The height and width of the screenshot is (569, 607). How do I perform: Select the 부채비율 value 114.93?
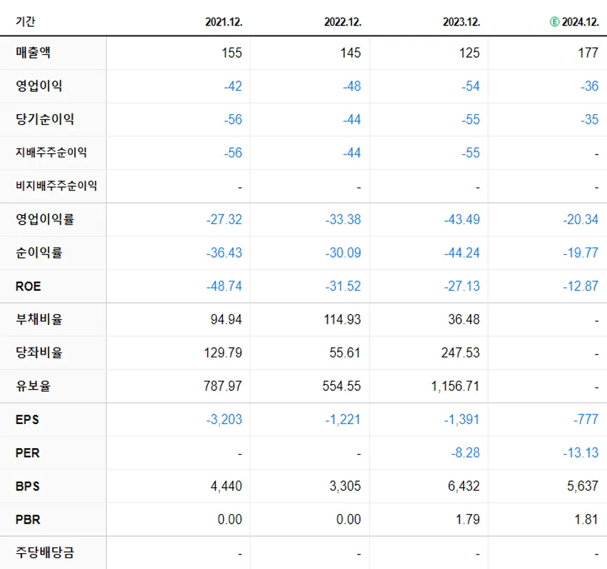click(342, 320)
